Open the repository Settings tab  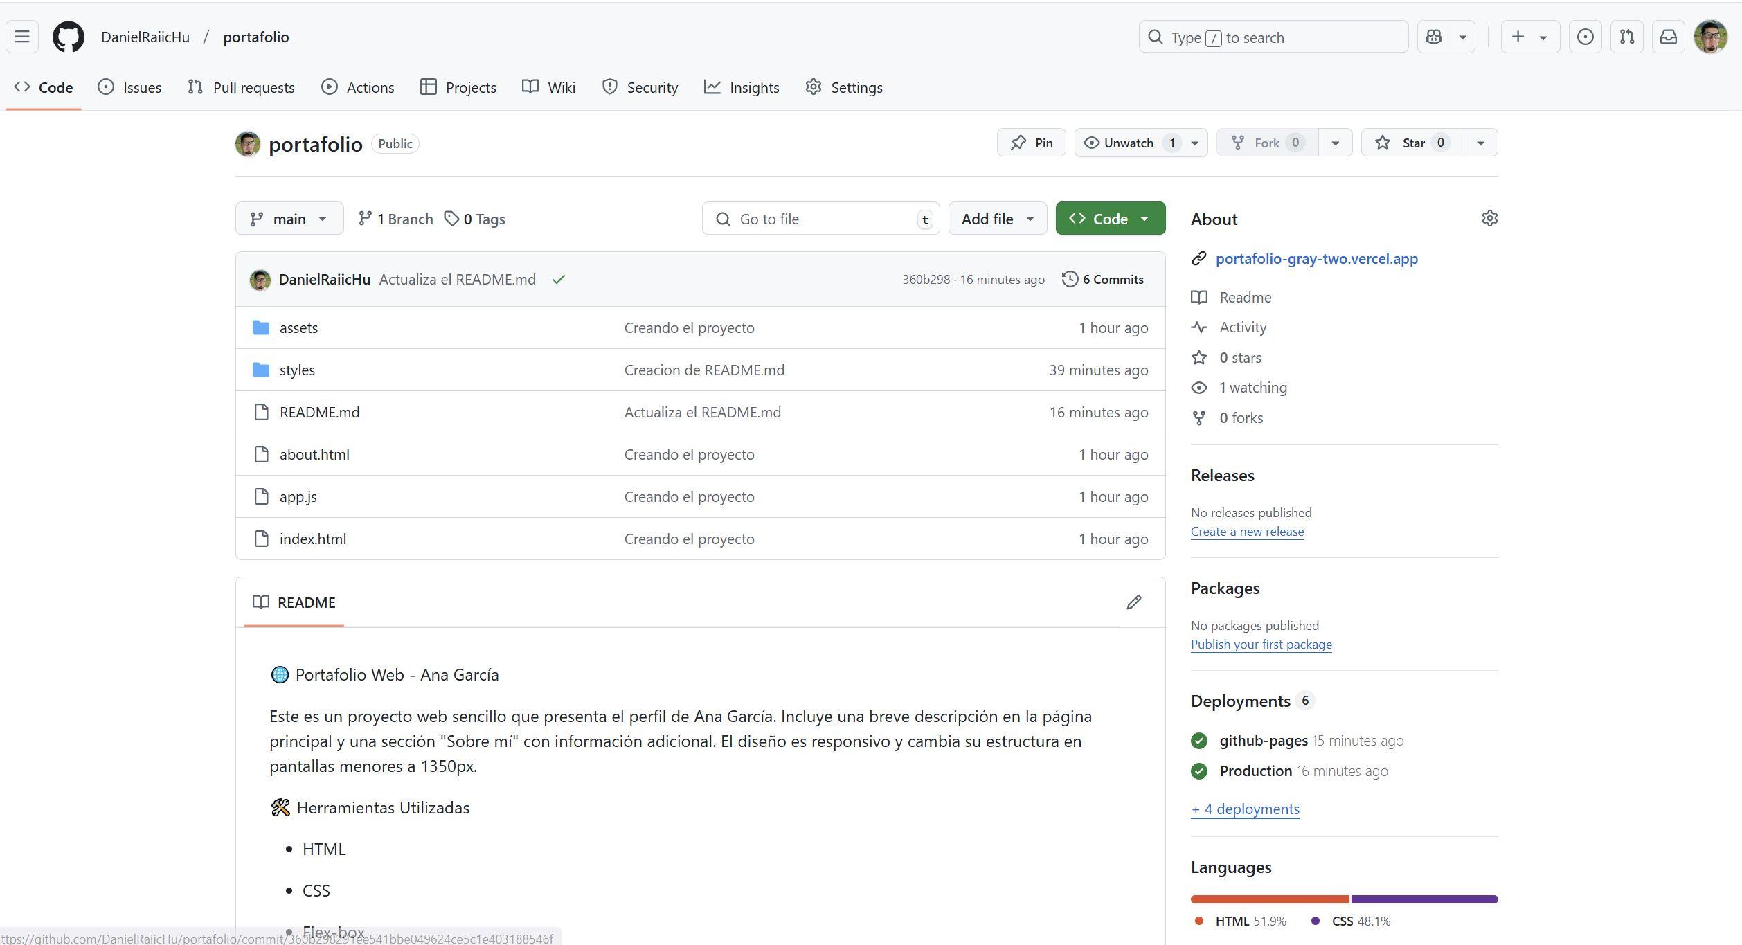point(844,87)
